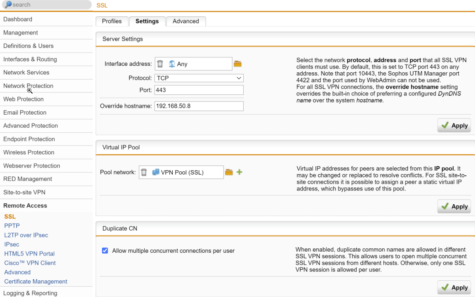The image size is (475, 297).
Task: Open Network Services menu
Action: (x=46, y=73)
